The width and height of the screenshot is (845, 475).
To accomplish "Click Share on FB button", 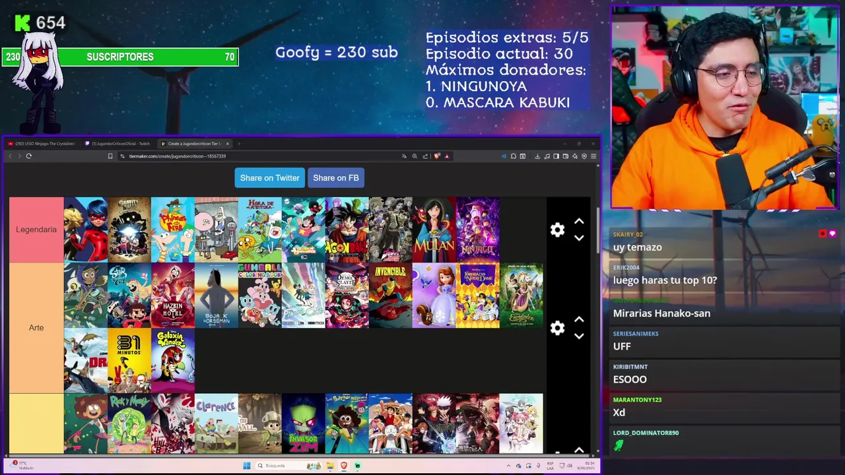I will point(336,178).
